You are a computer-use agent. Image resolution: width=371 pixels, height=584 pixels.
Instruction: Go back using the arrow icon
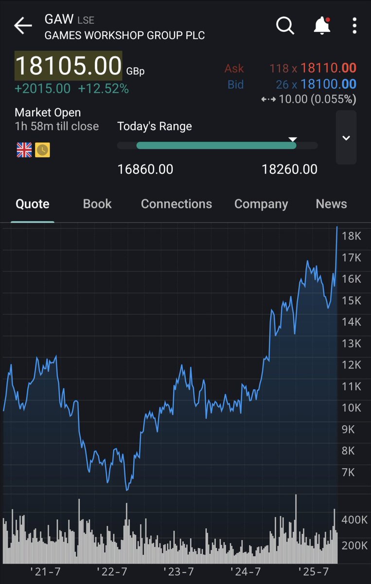[23, 26]
